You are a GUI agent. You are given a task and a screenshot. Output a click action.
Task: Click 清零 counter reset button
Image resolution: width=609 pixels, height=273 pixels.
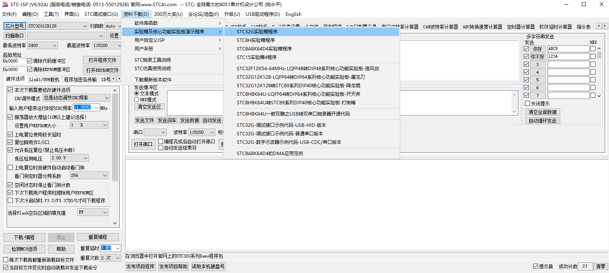point(600,266)
